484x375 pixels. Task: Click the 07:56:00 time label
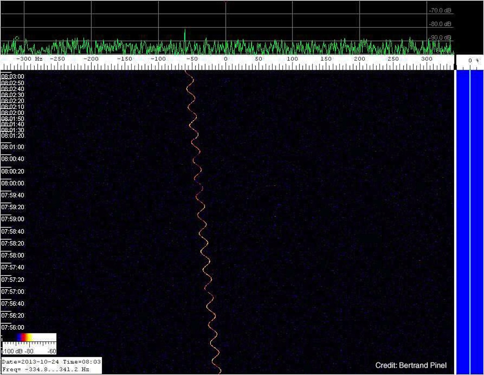click(x=13, y=327)
